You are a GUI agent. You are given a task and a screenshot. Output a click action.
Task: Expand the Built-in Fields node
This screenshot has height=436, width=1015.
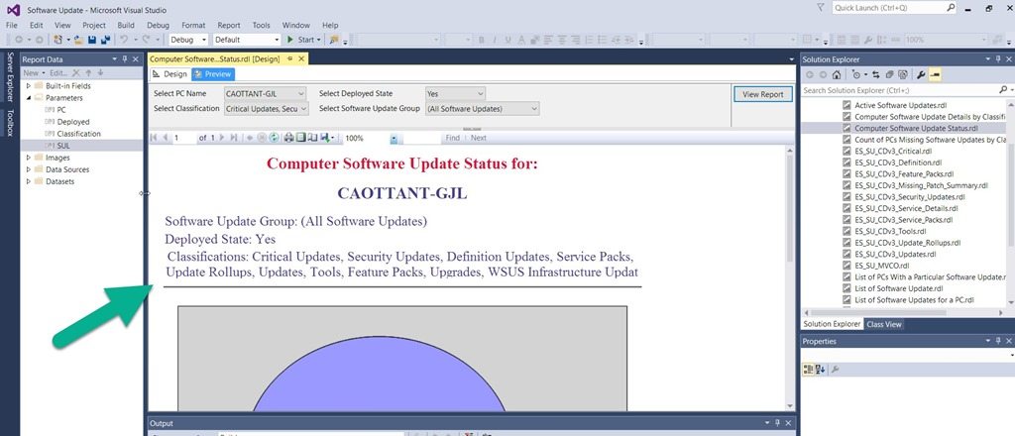tap(28, 86)
